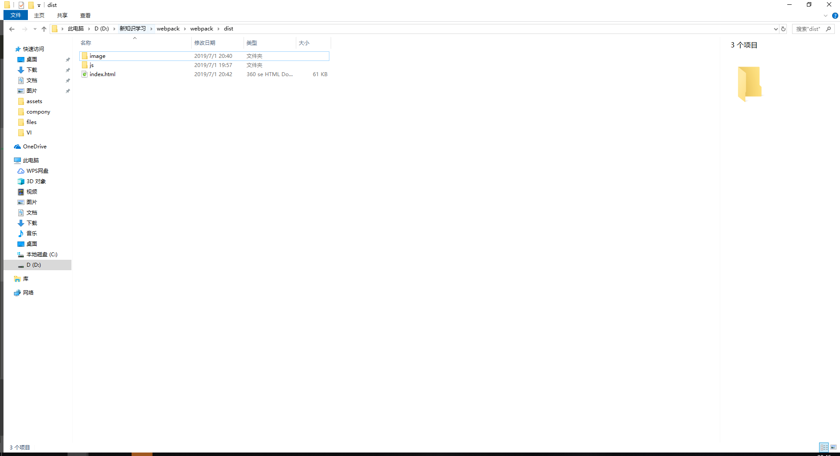Open 视频 folder under 此电脑
The image size is (840, 456).
tap(32, 192)
